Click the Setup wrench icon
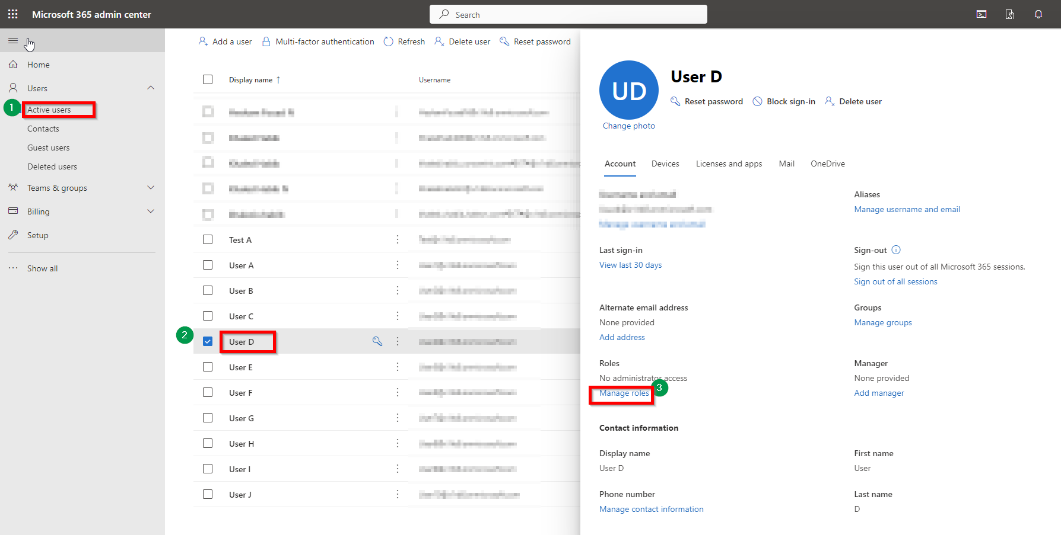This screenshot has width=1061, height=535. 13,235
